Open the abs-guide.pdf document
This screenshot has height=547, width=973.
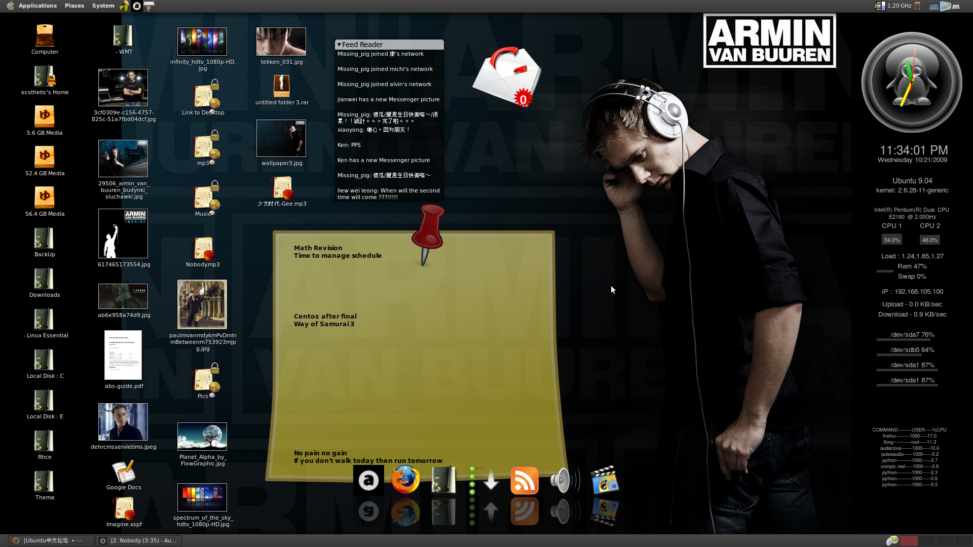pos(123,355)
